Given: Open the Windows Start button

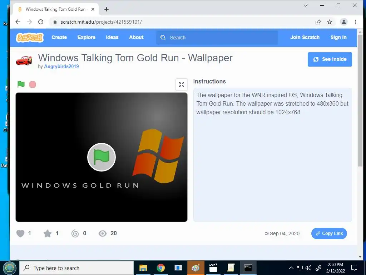Looking at the screenshot, I should click(x=10, y=268).
